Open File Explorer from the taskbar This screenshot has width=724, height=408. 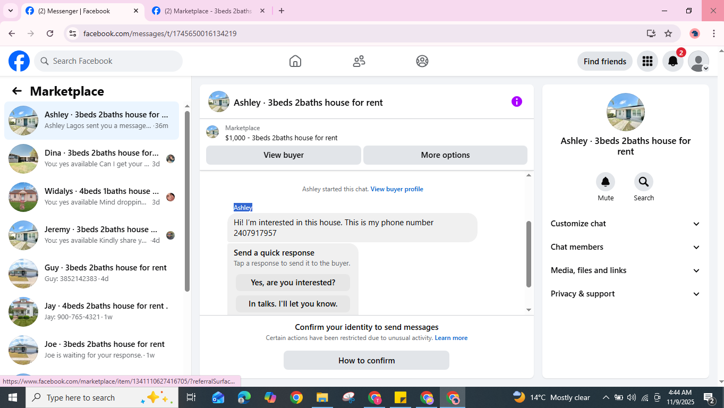(x=322, y=397)
